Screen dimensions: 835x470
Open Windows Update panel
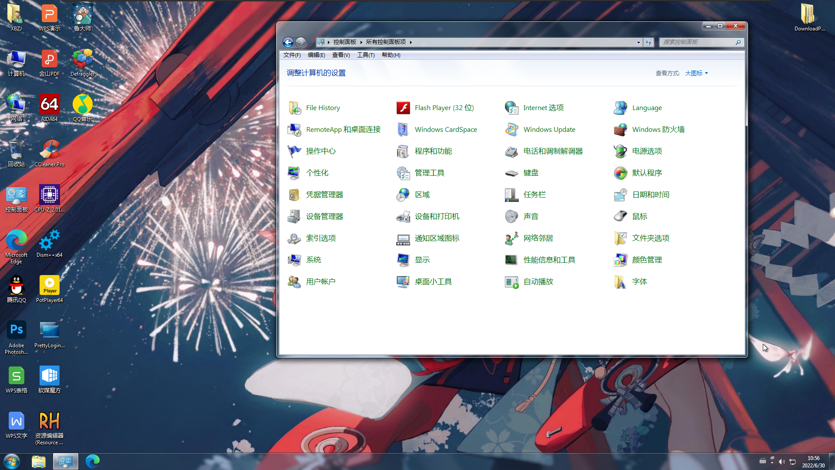click(x=549, y=129)
